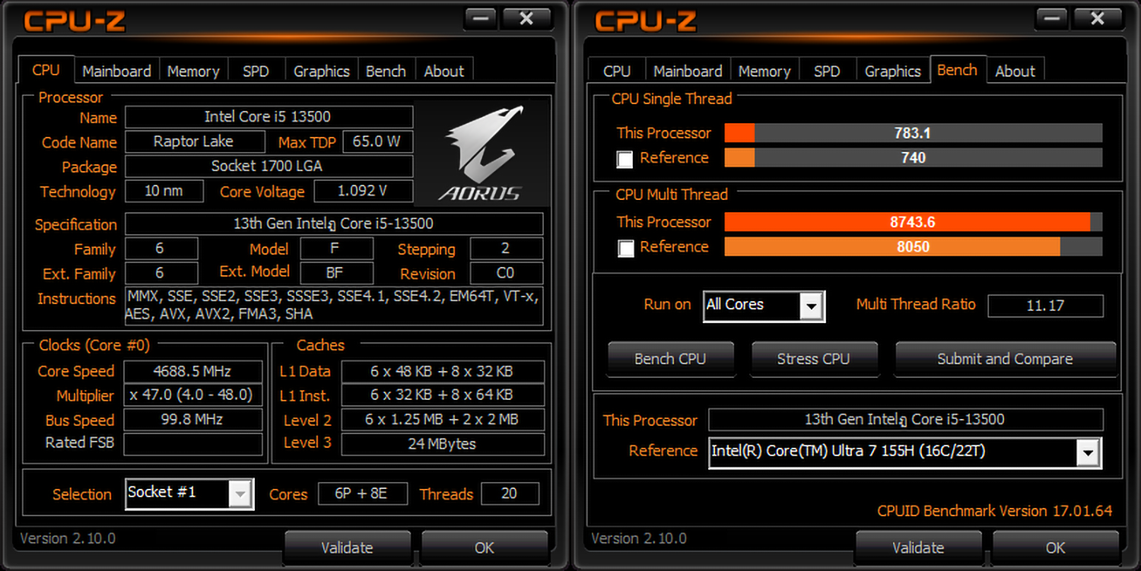
Task: Click single thread Reference bar 740
Action: [x=913, y=157]
